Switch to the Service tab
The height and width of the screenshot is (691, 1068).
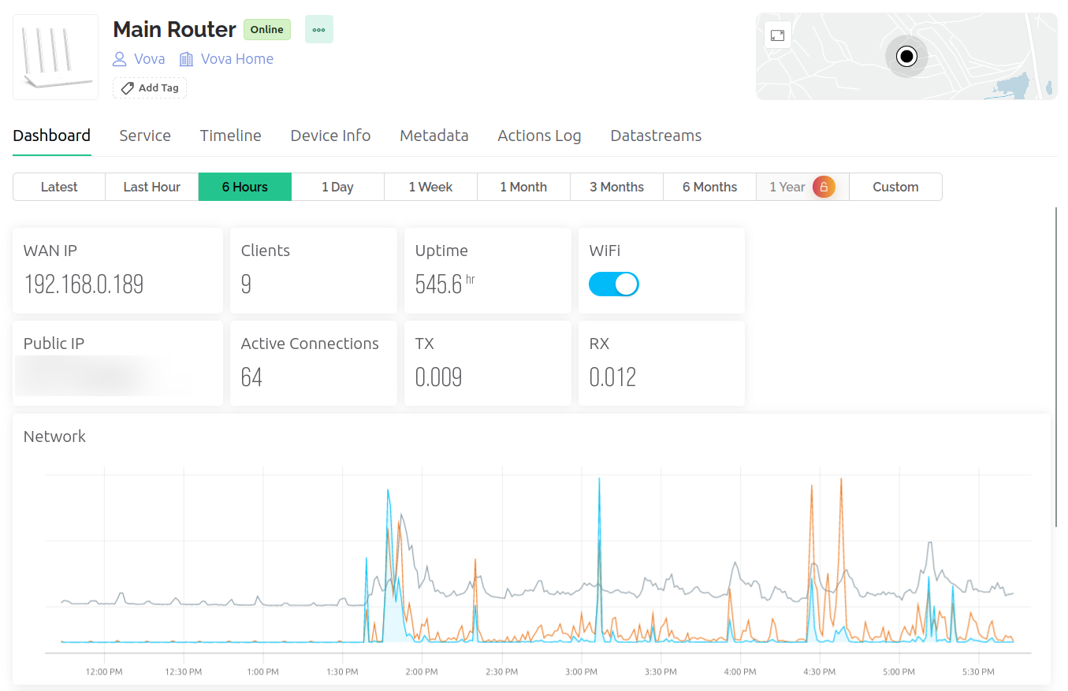(x=145, y=136)
